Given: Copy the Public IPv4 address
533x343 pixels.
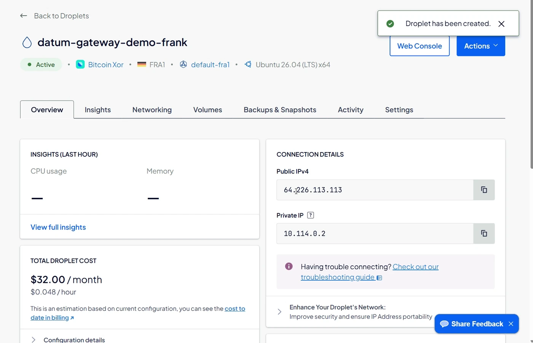Looking at the screenshot, I should (484, 190).
